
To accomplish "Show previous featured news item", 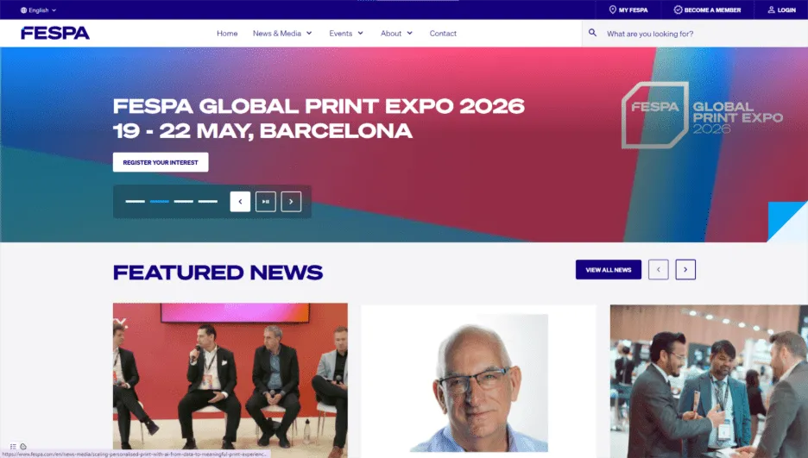I will pyautogui.click(x=659, y=270).
